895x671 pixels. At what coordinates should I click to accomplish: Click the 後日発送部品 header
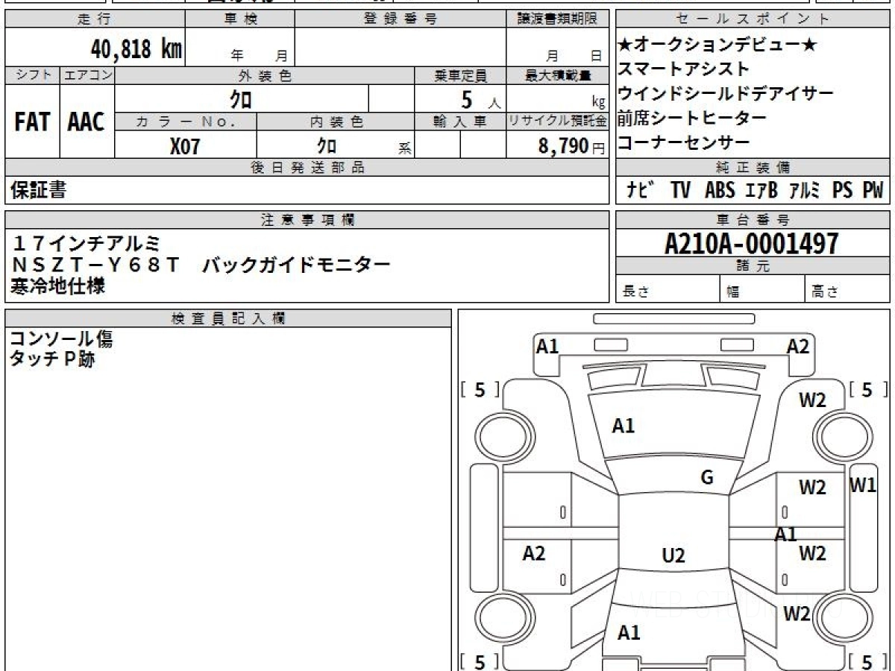tap(307, 168)
